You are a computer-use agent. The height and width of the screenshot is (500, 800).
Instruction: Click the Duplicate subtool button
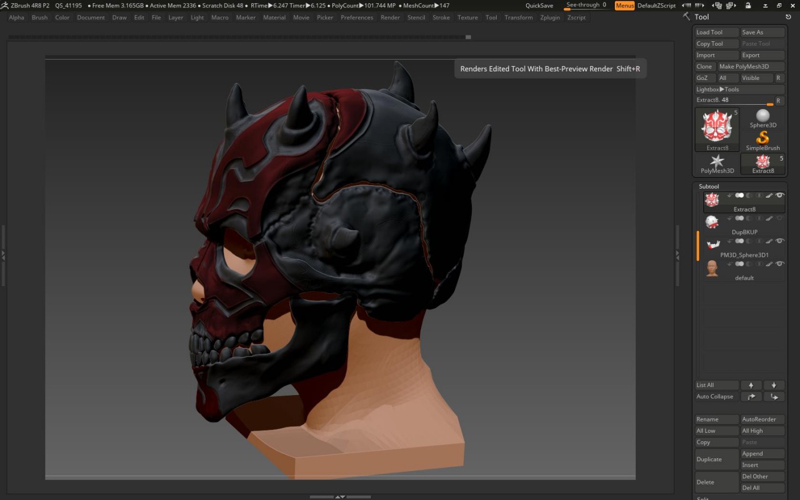tap(717, 459)
